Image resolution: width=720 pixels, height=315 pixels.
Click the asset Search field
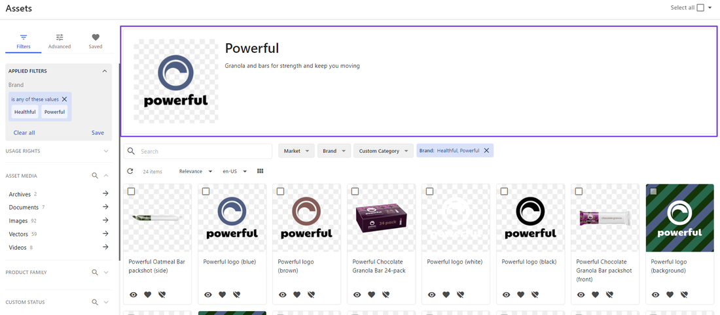point(198,151)
